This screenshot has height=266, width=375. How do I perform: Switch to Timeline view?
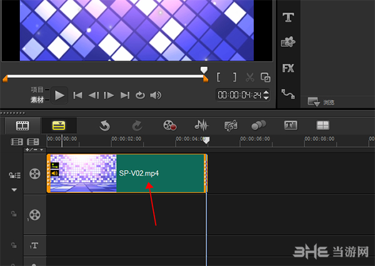(59, 126)
